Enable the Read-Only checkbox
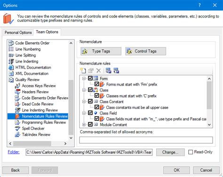Screen dimensions: 223x177 click(191, 152)
